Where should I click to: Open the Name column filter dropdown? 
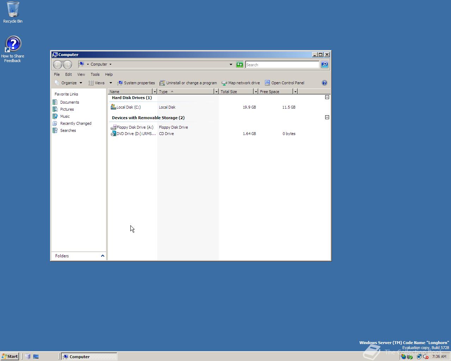[x=154, y=92]
